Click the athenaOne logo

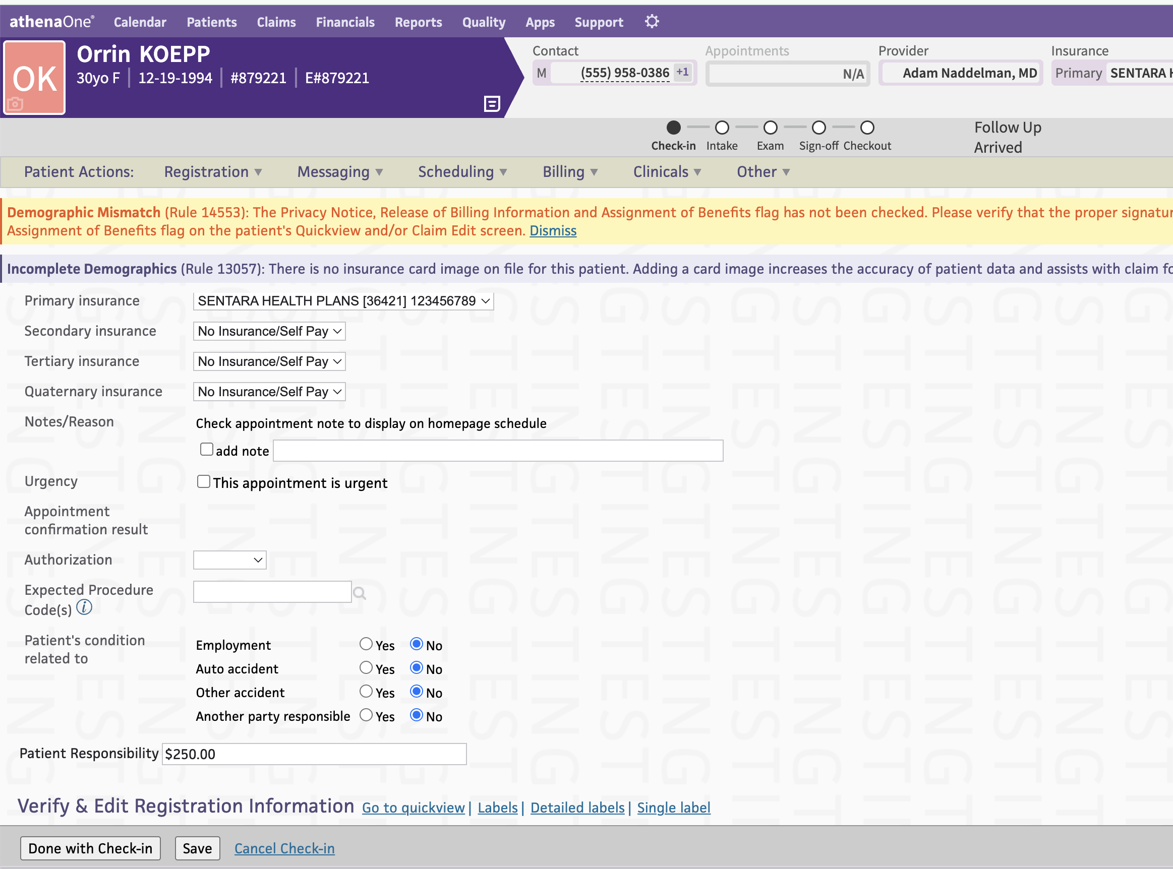click(51, 21)
